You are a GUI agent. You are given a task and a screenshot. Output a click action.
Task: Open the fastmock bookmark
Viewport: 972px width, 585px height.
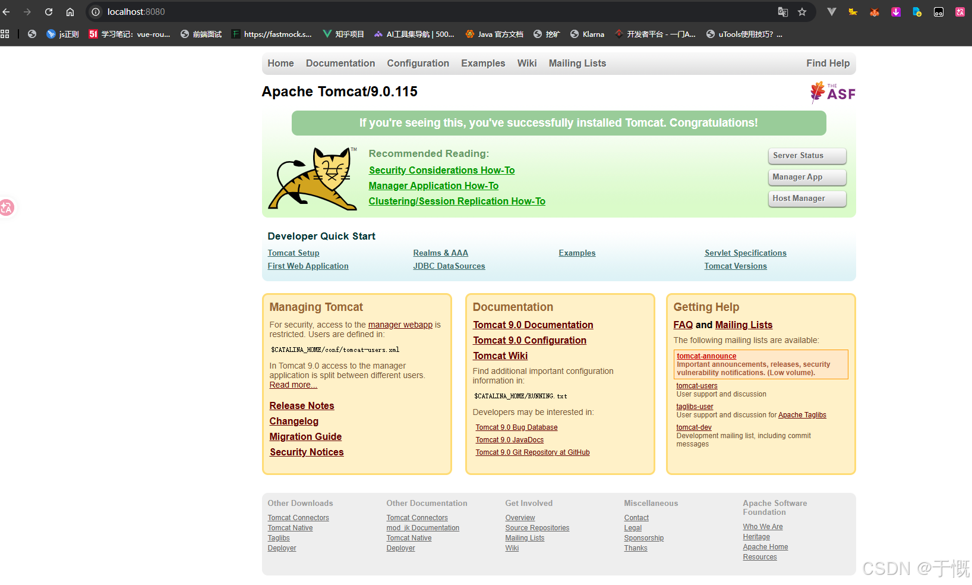point(272,34)
